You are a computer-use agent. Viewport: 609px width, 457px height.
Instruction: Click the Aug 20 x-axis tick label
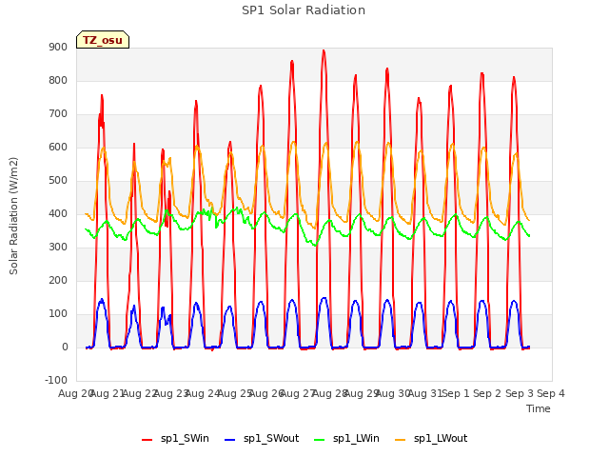coord(74,394)
